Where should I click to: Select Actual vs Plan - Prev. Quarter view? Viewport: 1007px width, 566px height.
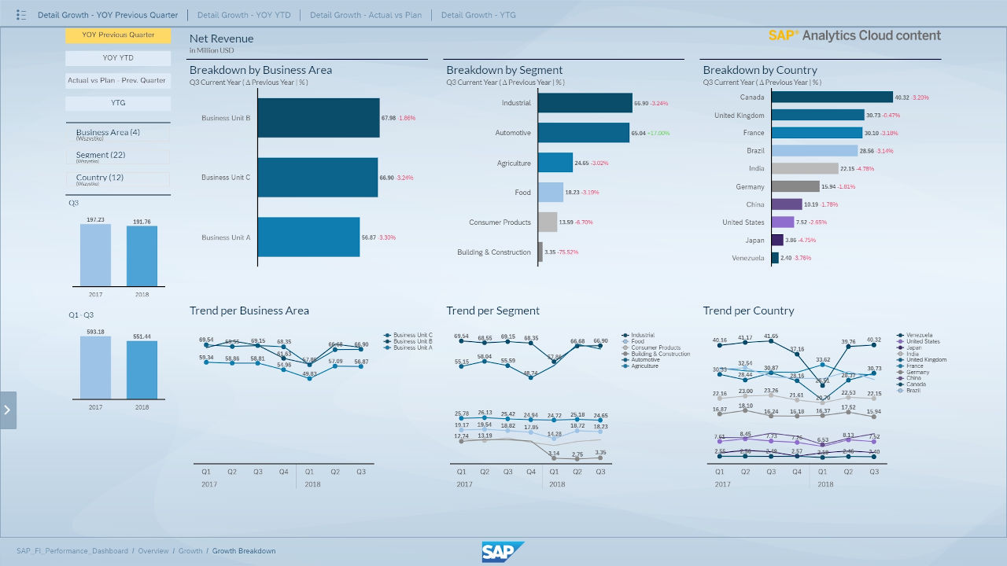pos(118,79)
